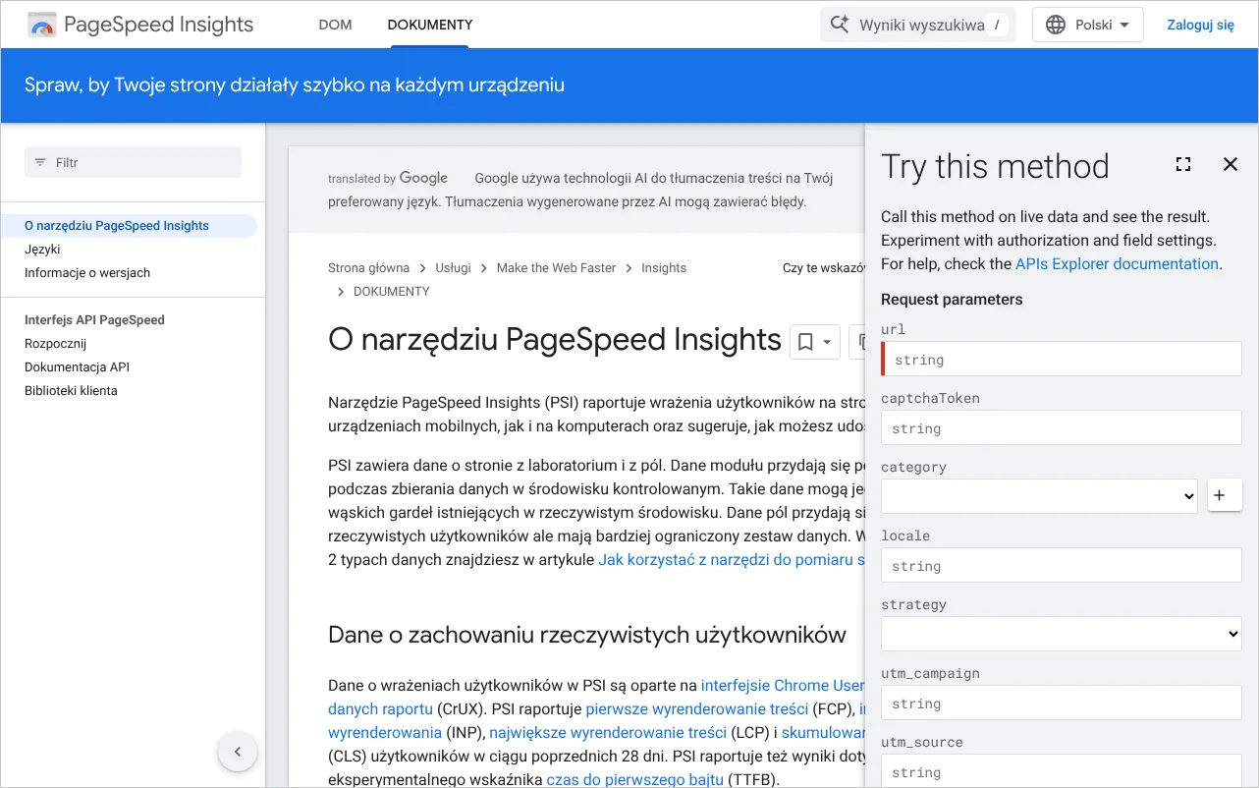This screenshot has width=1259, height=788.
Task: Open the bookmark dropdown arrow
Action: click(827, 342)
